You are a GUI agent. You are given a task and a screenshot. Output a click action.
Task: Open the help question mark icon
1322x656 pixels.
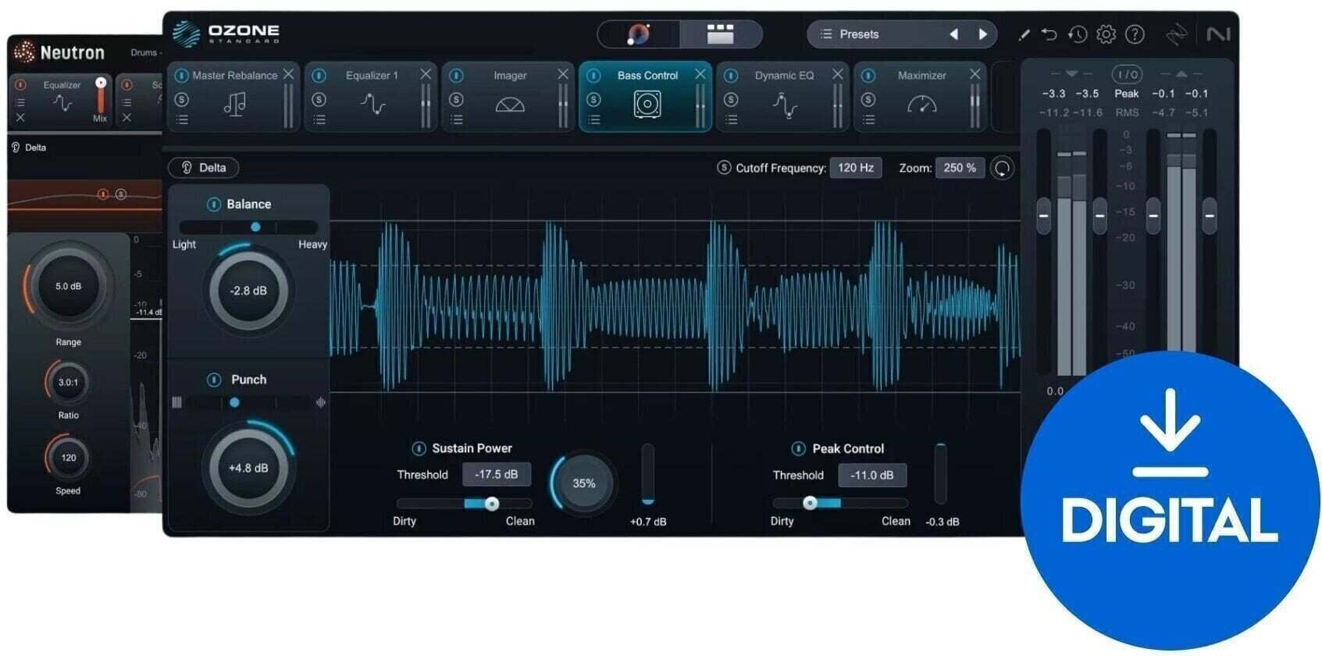[1135, 34]
